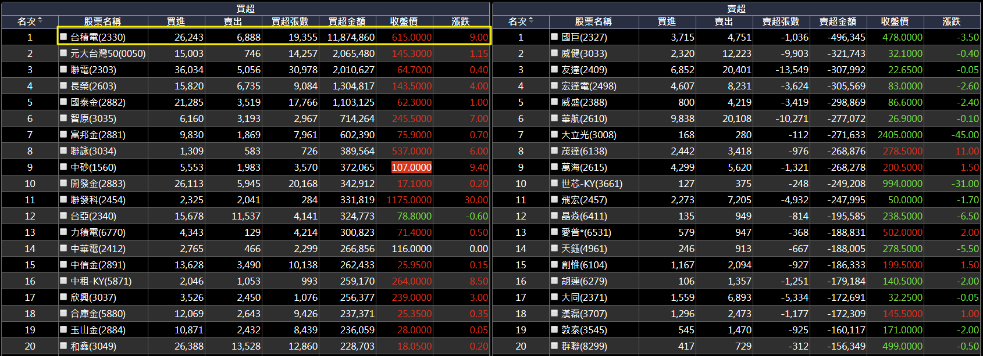The image size is (983, 356).
Task: Select the 聯電(2303) checkbox
Action: click(x=63, y=69)
